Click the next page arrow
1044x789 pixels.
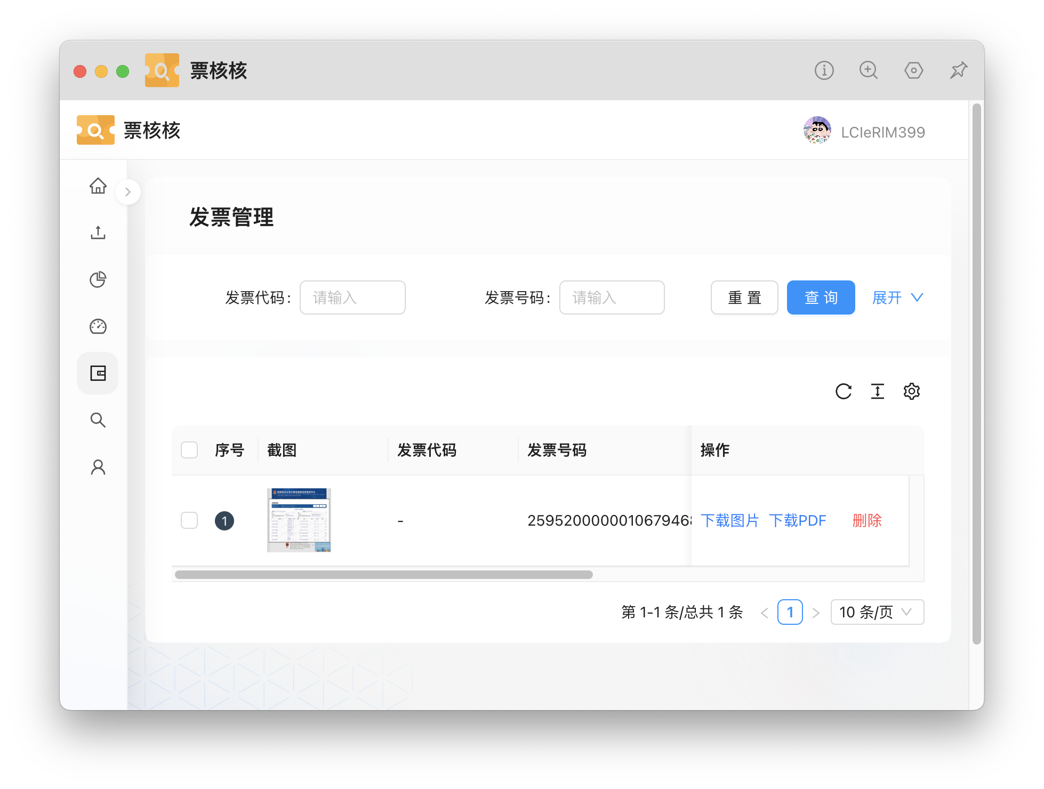(816, 613)
